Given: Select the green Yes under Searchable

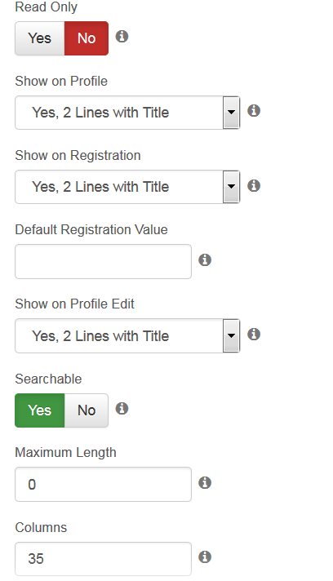Looking at the screenshot, I should pos(40,410).
